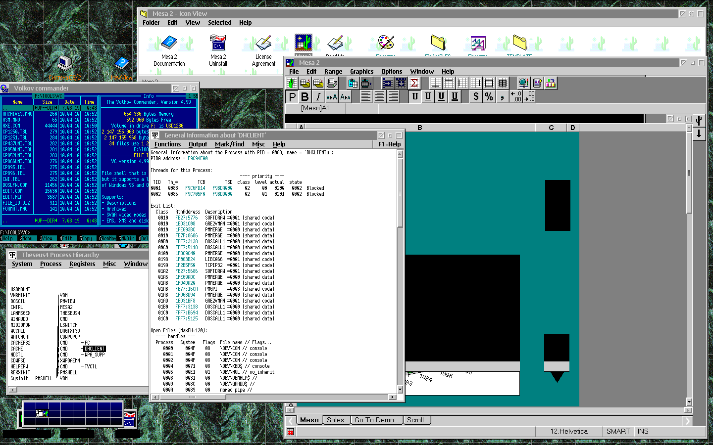Switch to the Sales sheet tab

[x=335, y=420]
